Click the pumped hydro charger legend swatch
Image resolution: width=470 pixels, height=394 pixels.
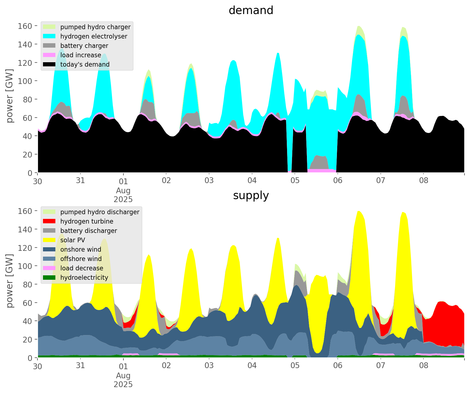click(49, 27)
